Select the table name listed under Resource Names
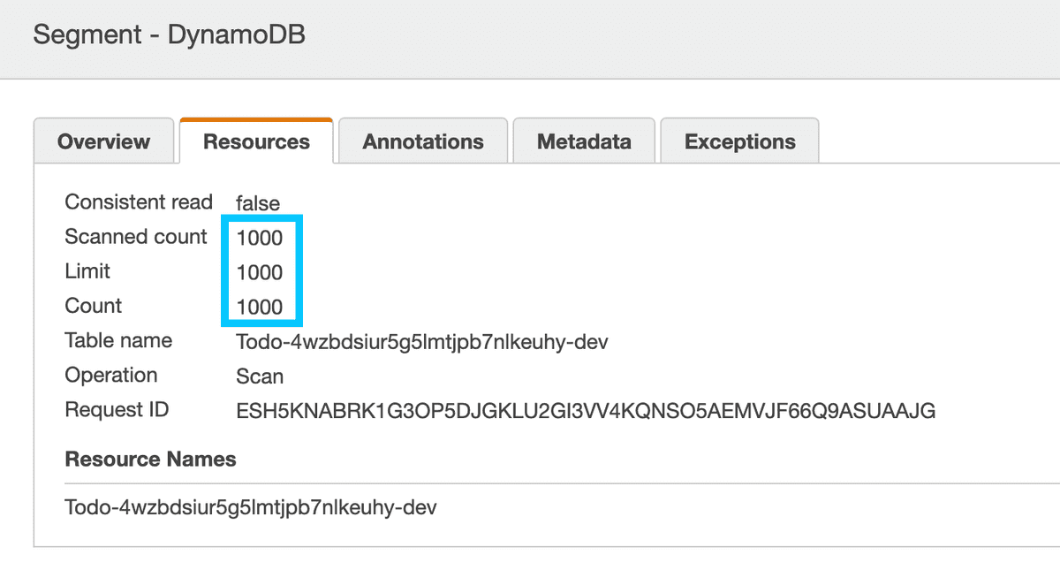The width and height of the screenshot is (1060, 570). (251, 508)
